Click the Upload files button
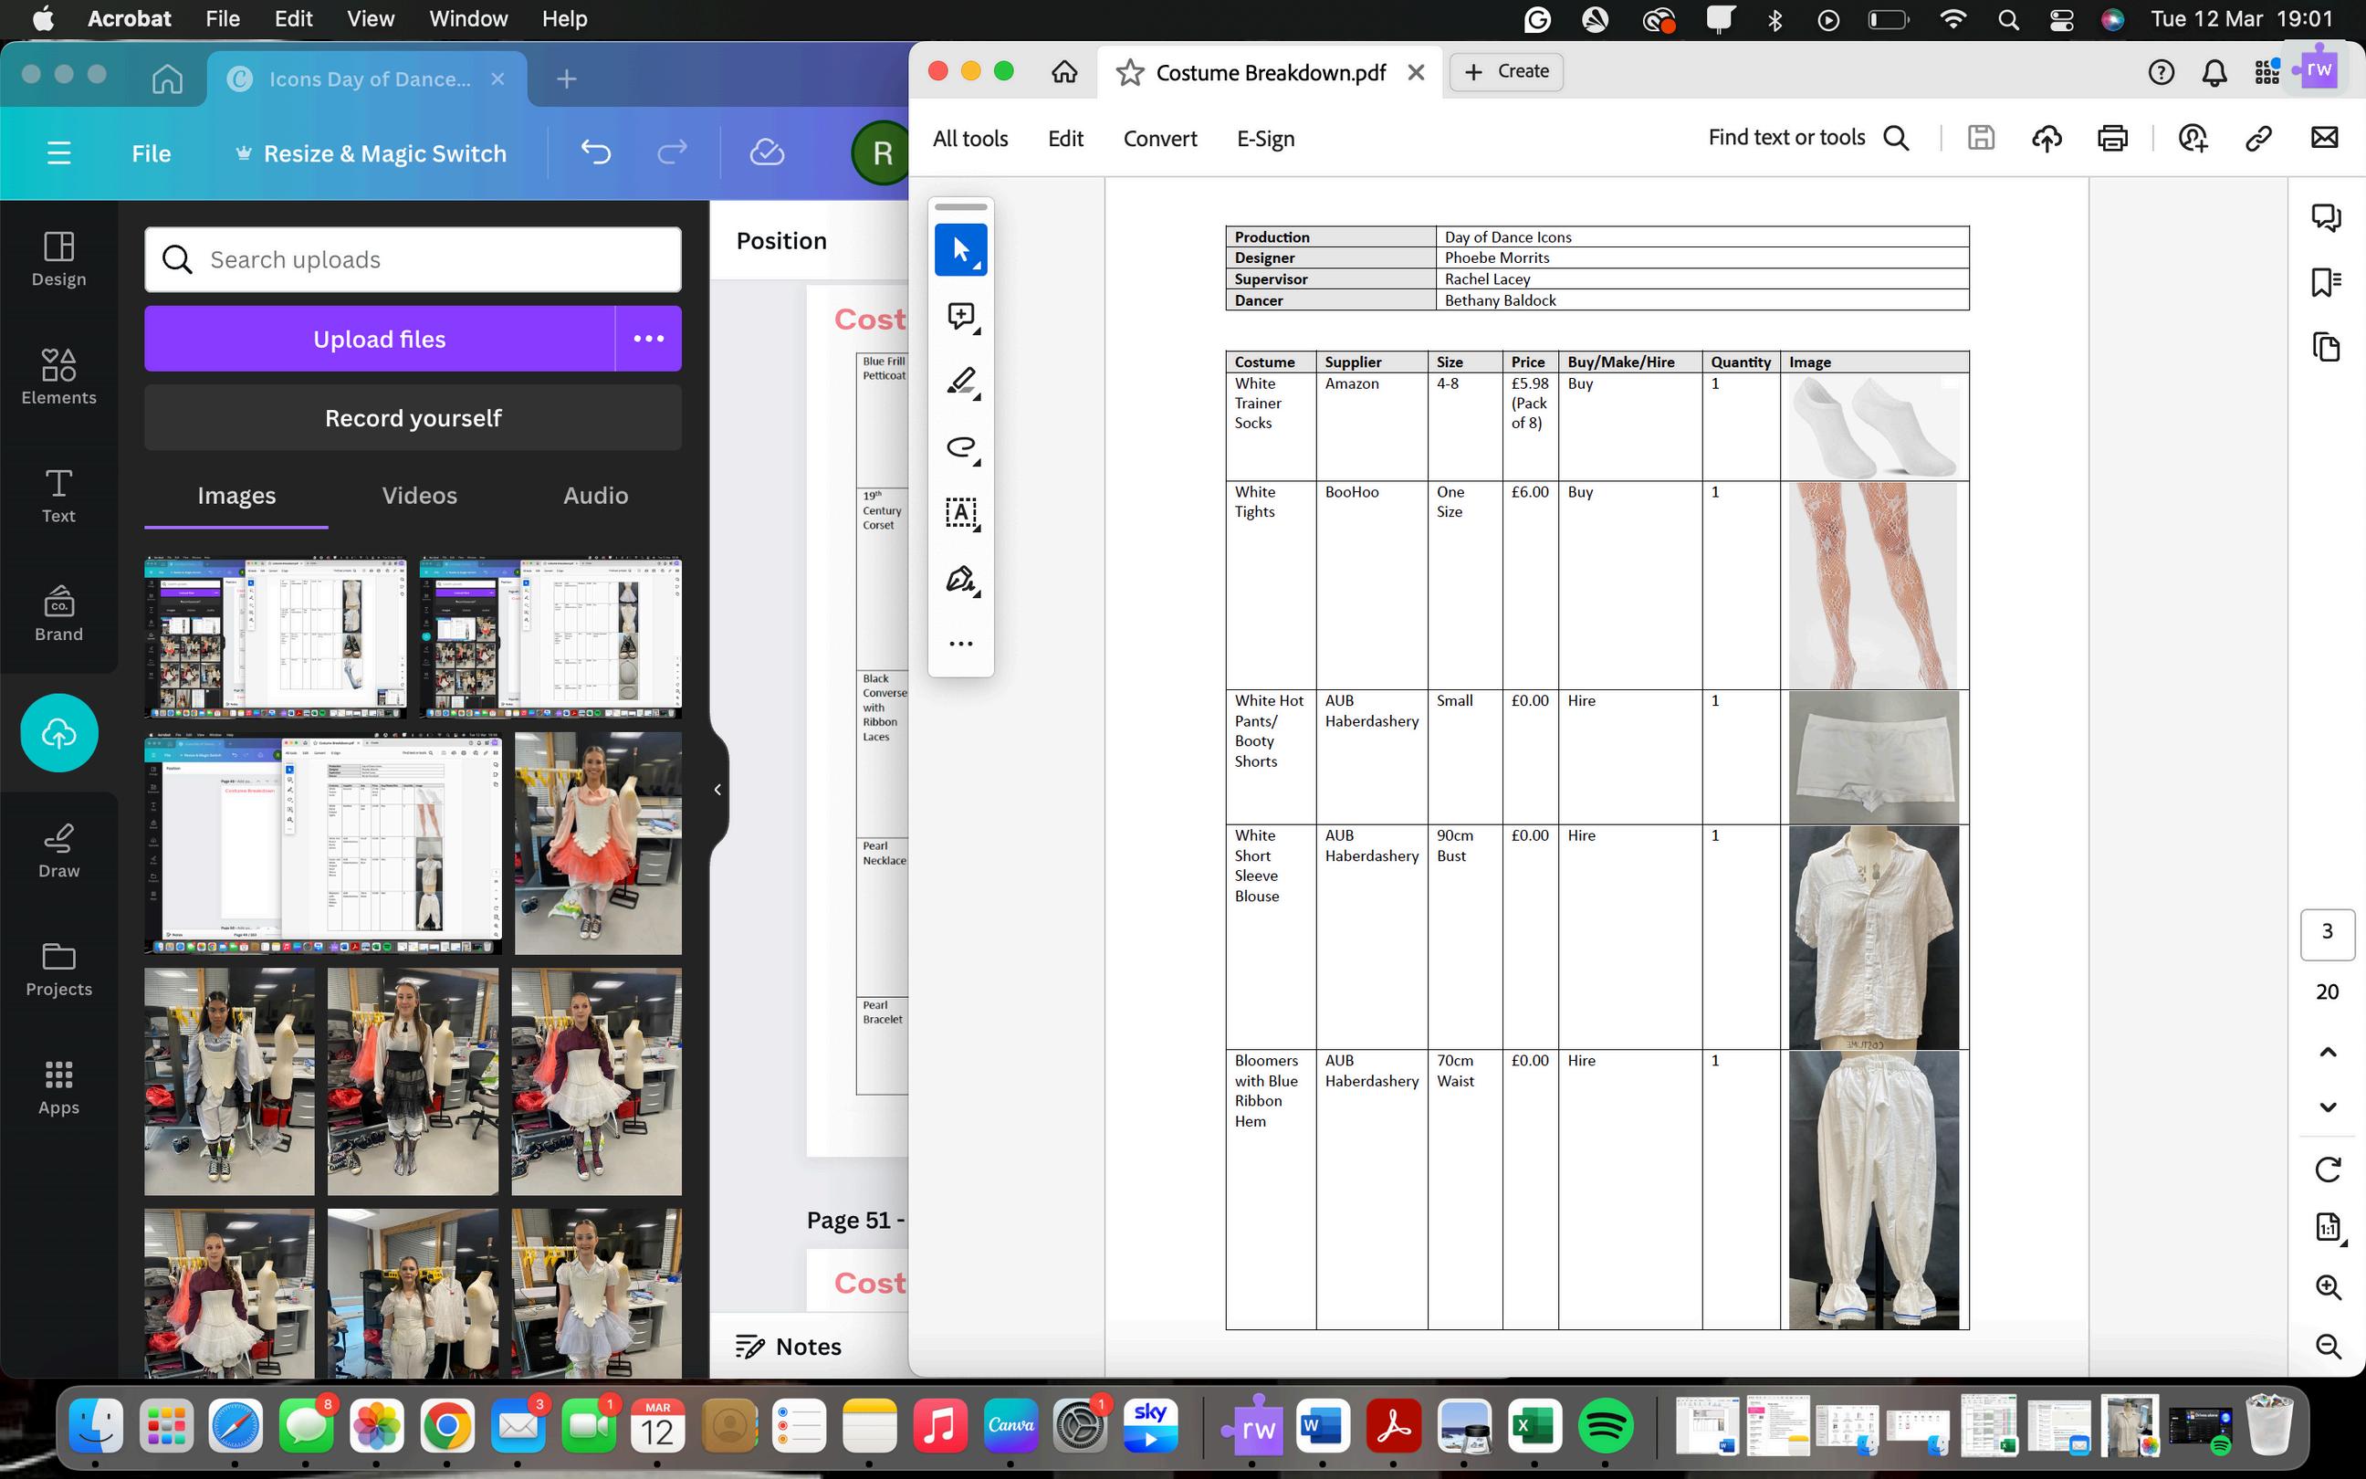Image resolution: width=2366 pixels, height=1479 pixels. tap(380, 339)
